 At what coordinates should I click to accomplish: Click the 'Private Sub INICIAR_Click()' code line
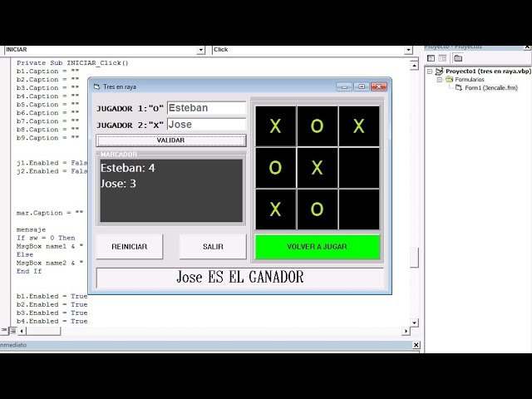(x=72, y=63)
